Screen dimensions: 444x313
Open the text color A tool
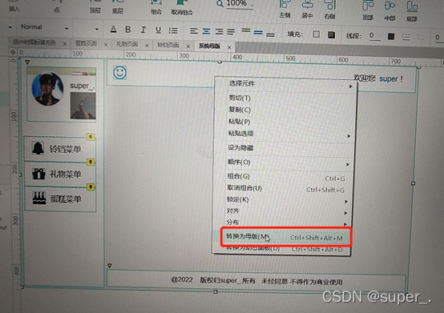(x=113, y=30)
